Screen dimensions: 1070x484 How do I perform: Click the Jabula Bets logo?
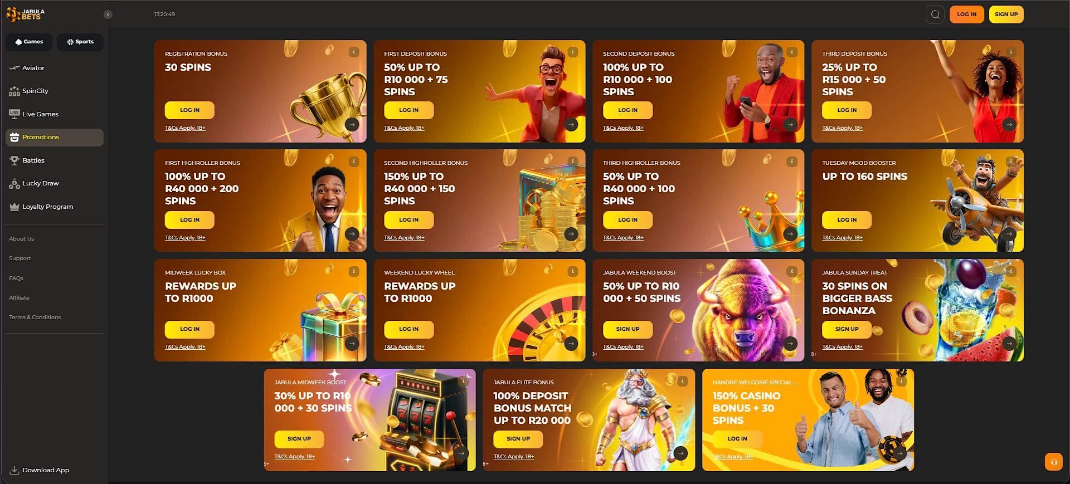pyautogui.click(x=26, y=14)
